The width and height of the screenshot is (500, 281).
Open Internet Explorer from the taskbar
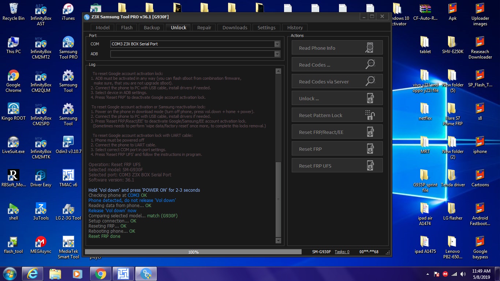[x=33, y=274]
